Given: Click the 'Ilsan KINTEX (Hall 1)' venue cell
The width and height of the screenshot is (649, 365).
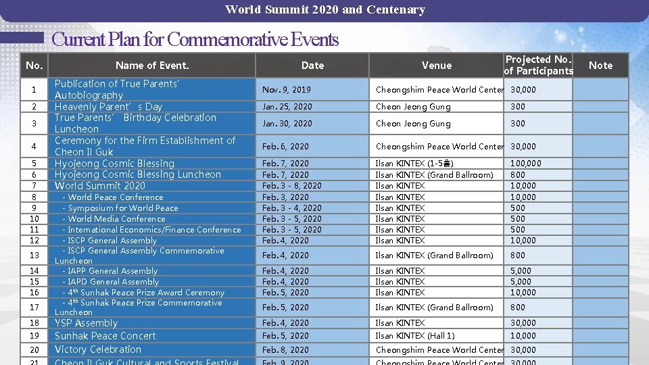Looking at the screenshot, I should pyautogui.click(x=436, y=336).
